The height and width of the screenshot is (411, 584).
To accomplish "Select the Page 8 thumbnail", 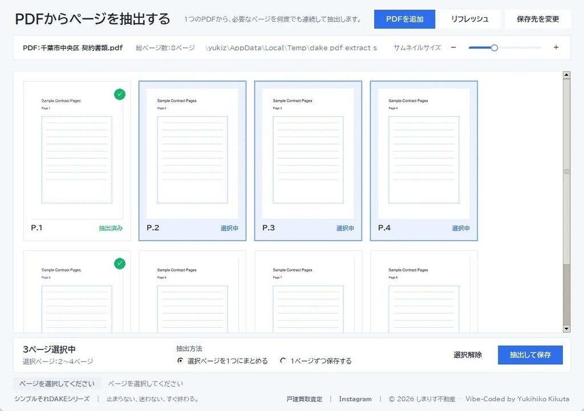I will point(424,291).
